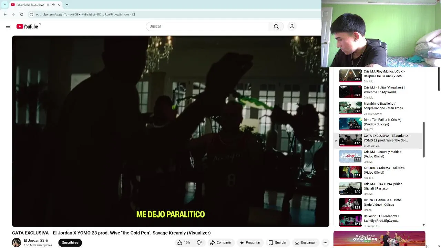Play Después De La Una playlist thumbnail

pos(350,75)
